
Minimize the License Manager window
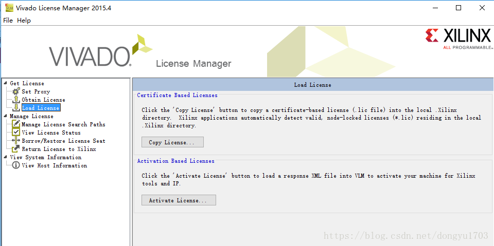point(435,8)
